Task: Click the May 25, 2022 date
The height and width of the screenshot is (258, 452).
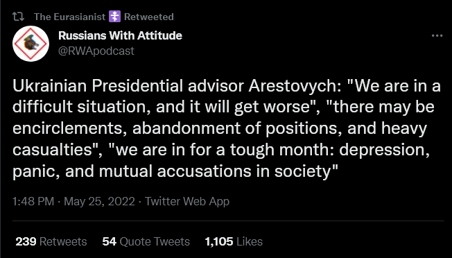Action: pyautogui.click(x=99, y=201)
